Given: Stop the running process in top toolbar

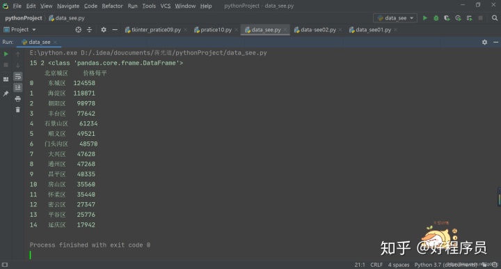Looking at the screenshot, I should click(x=480, y=18).
